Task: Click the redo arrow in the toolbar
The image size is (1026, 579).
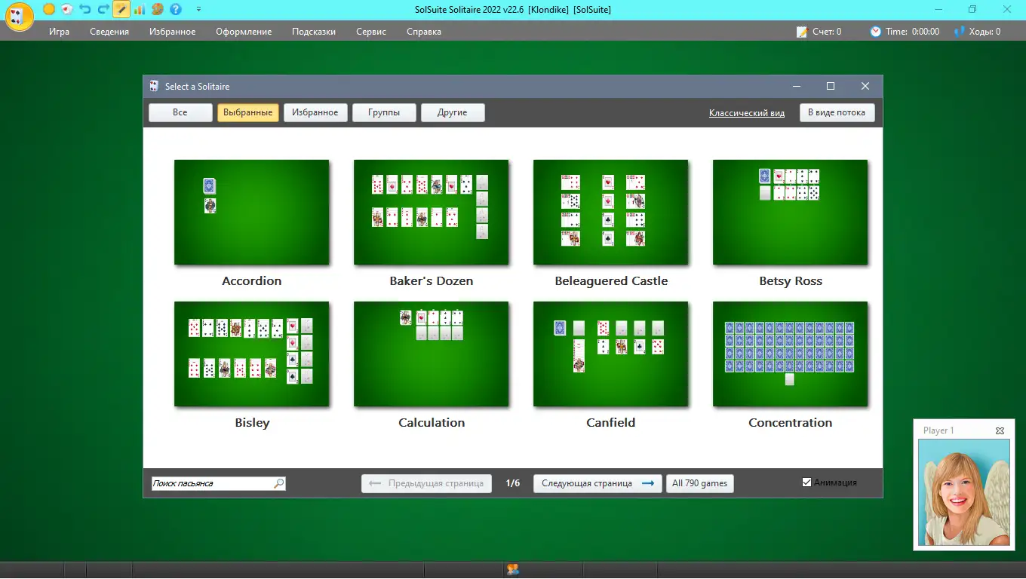Action: (x=103, y=9)
